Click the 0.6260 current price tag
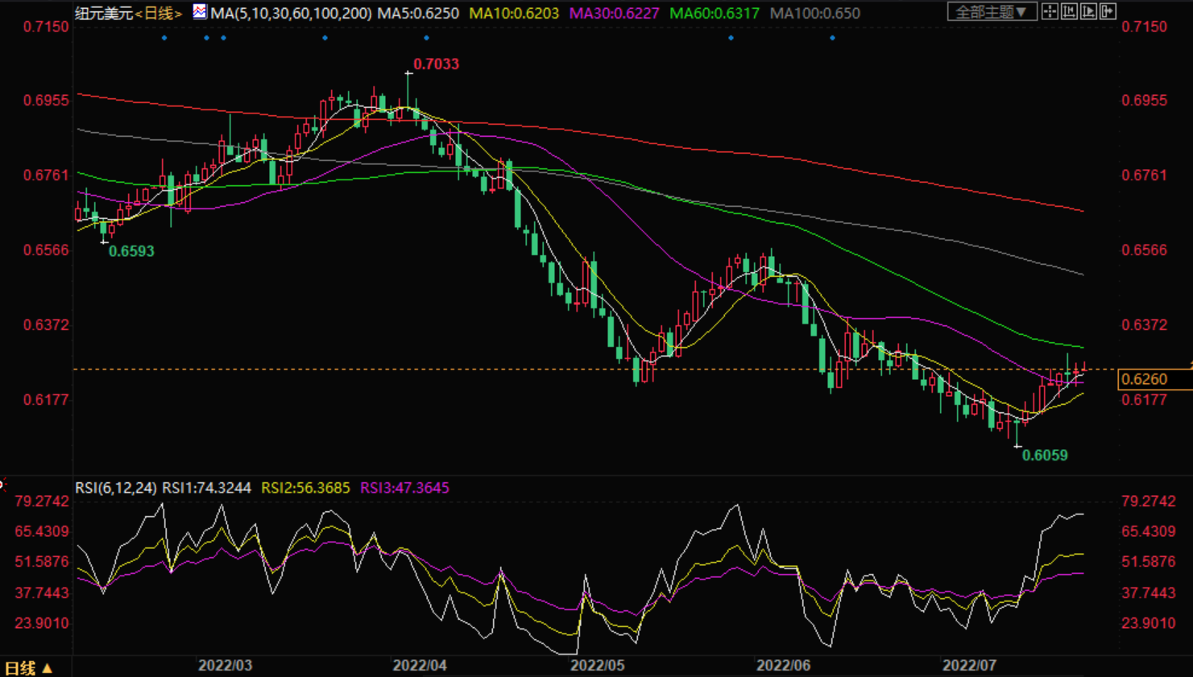This screenshot has height=677, width=1193. click(1144, 379)
